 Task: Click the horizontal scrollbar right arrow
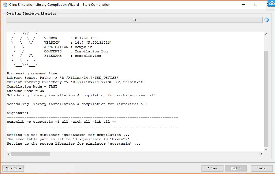(x=262, y=154)
